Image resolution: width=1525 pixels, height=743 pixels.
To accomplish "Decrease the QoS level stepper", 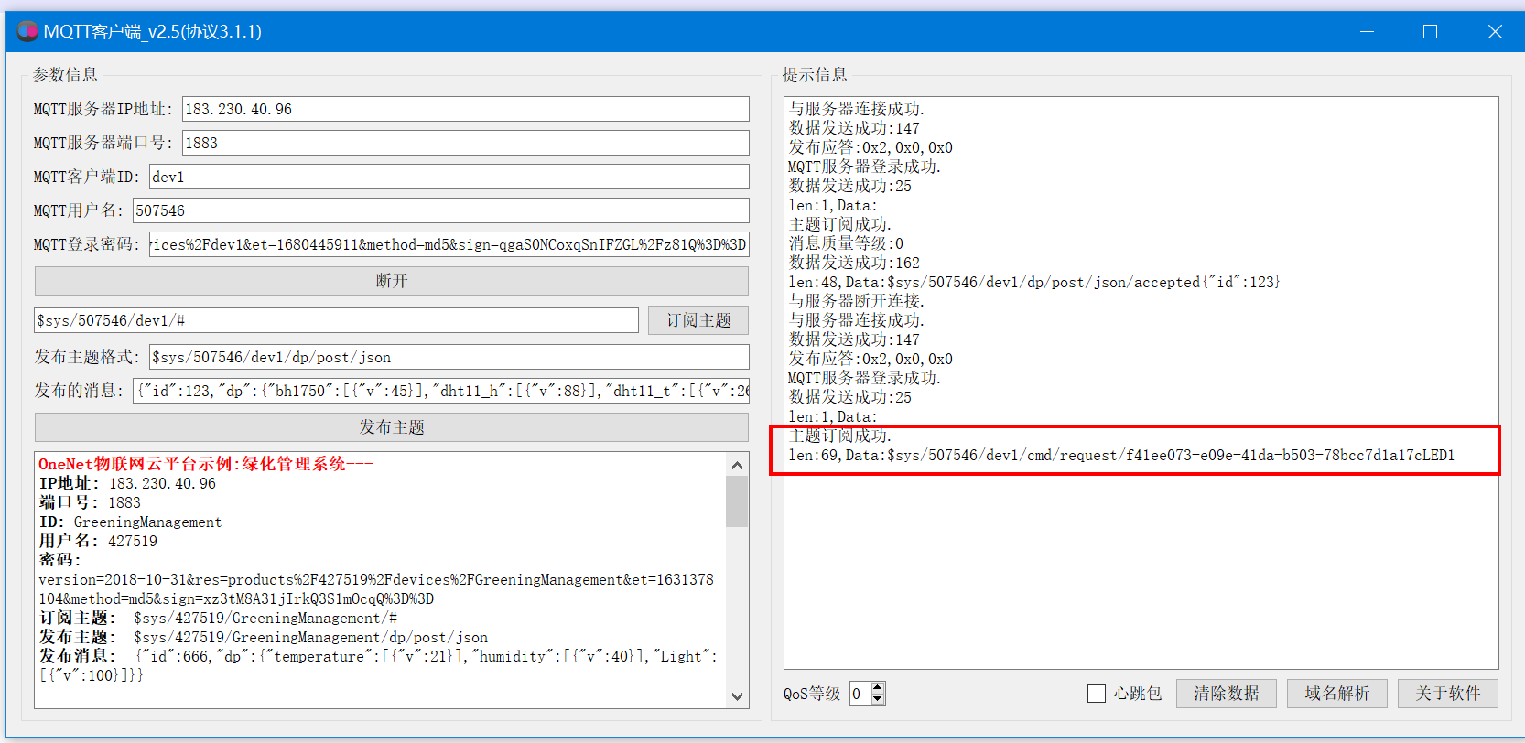I will click(878, 699).
